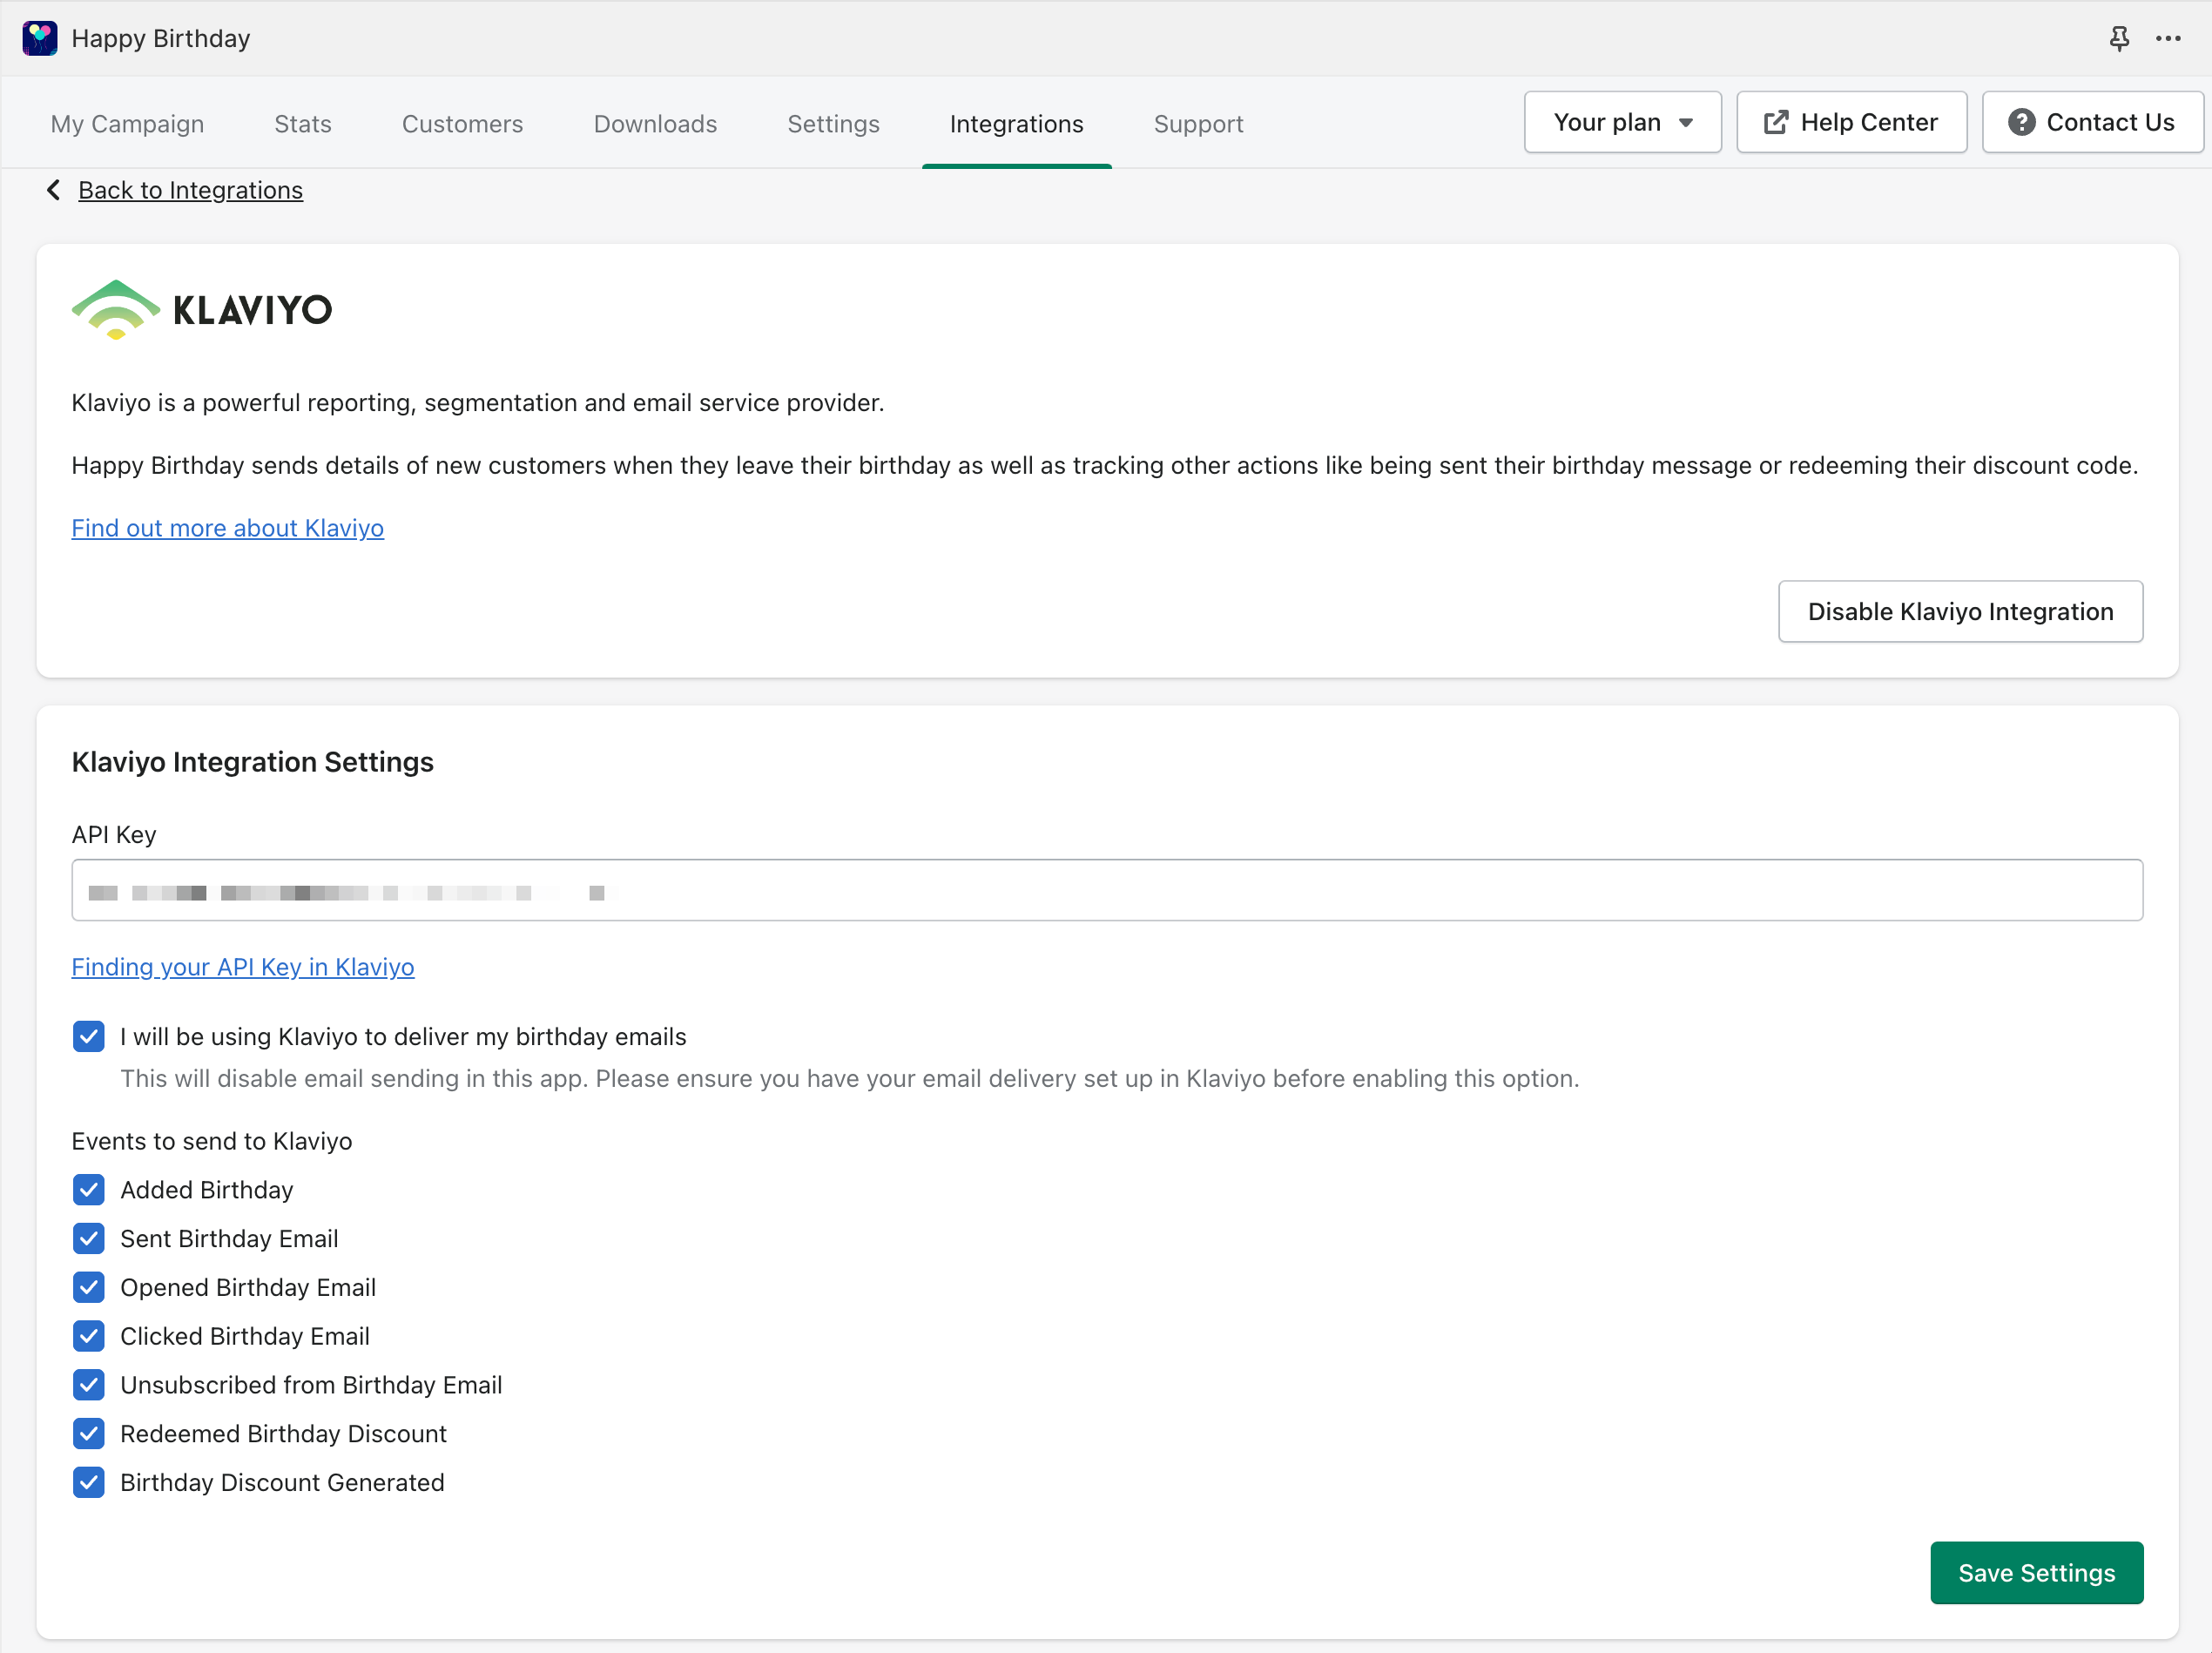
Task: Toggle off Birthday Discount Generated
Action: (89, 1483)
